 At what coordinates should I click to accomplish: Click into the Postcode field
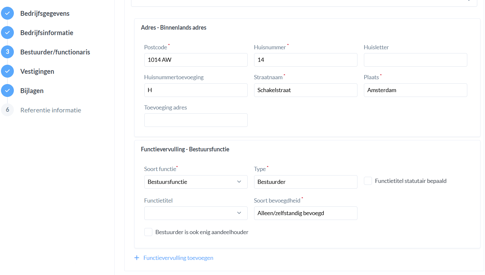point(195,60)
